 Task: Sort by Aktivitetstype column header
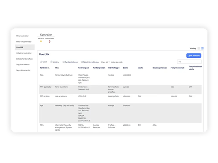pyautogui.click(x=114, y=68)
